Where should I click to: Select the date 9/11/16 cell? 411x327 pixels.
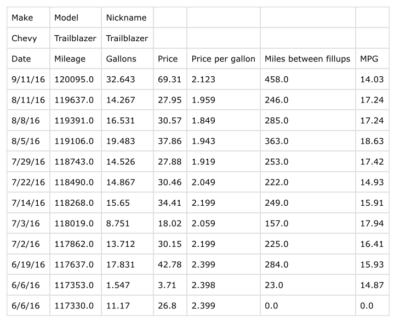click(x=28, y=79)
